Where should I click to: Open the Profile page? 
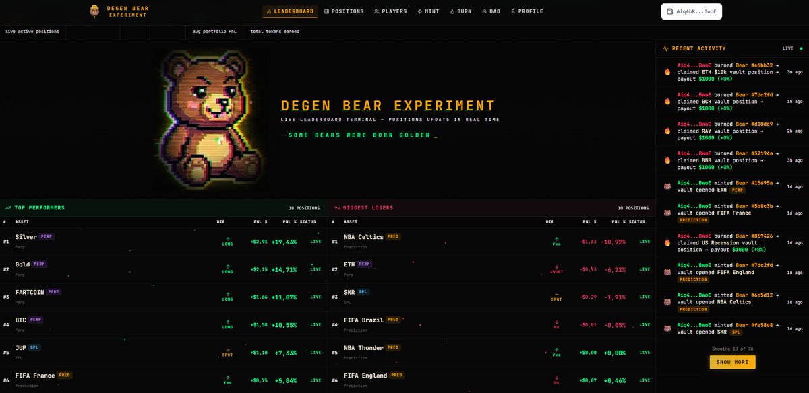click(527, 11)
